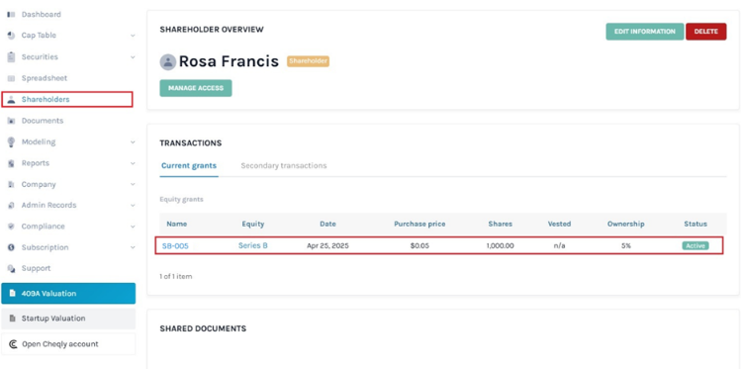Click Open Cheqly account button
Image resolution: width=741 pixels, height=369 pixels.
coord(68,344)
